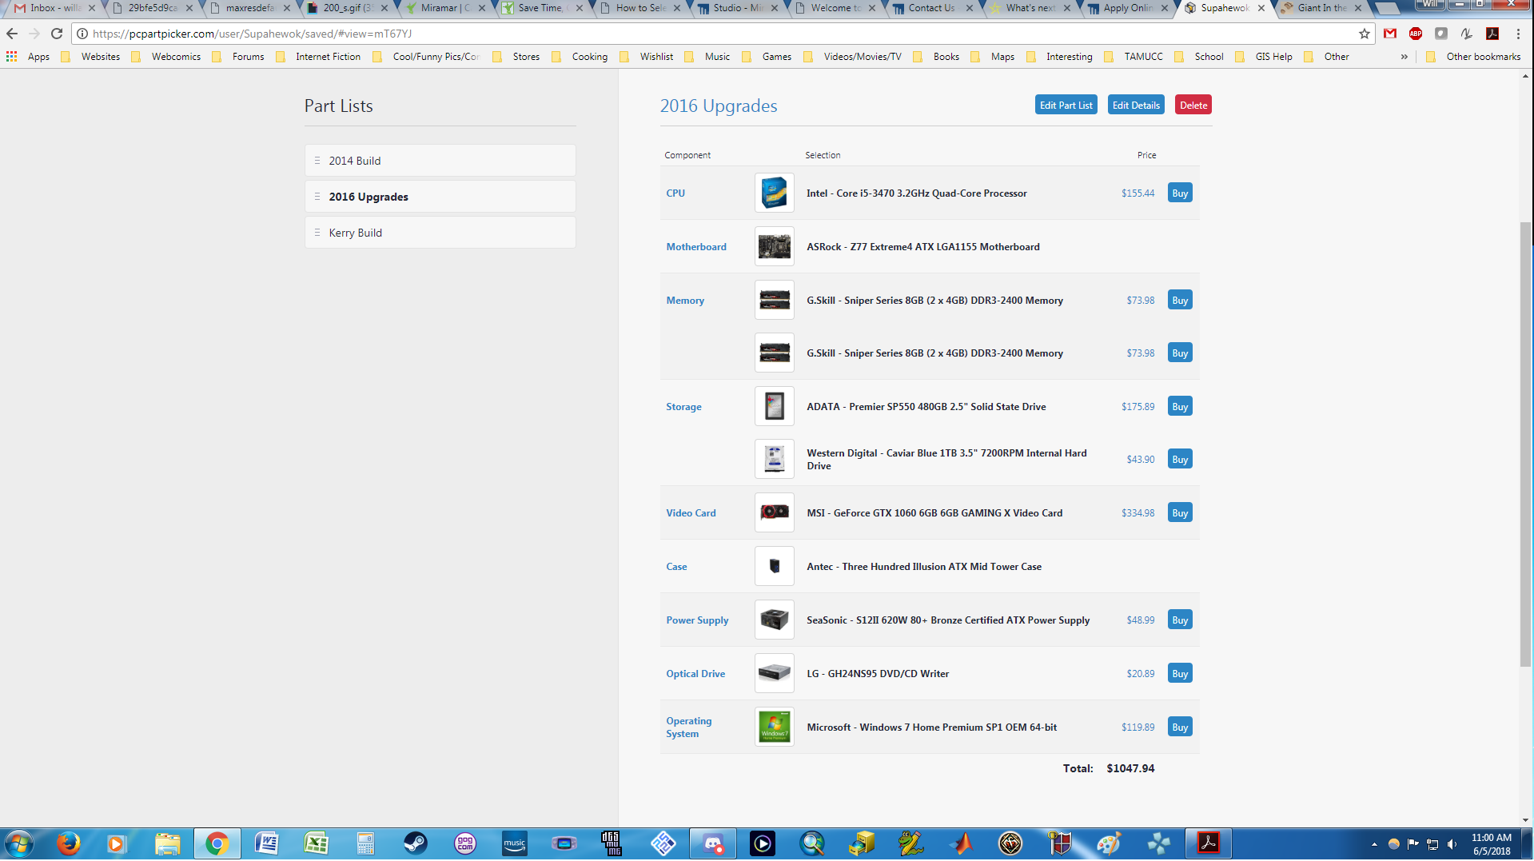Open the Apps shortcut in bookmarks bar
Viewport: 1534px width, 861px height.
pyautogui.click(x=28, y=57)
